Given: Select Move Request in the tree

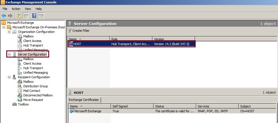Looking at the screenshot, I should coord(33,100).
